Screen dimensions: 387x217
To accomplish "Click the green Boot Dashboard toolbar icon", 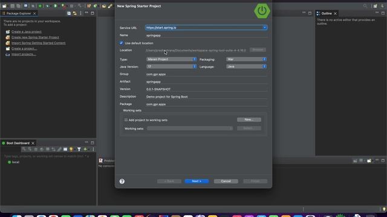I will pyautogui.click(x=40, y=6).
